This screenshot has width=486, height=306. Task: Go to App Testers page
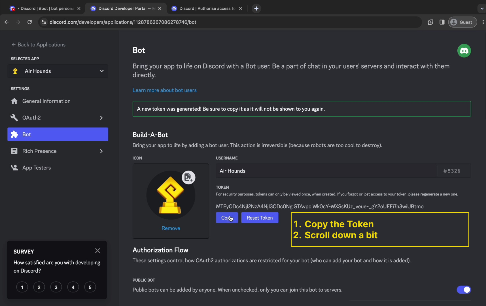(x=37, y=168)
